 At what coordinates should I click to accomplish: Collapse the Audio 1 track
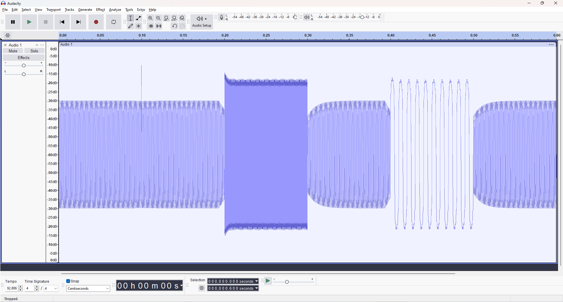[37, 45]
